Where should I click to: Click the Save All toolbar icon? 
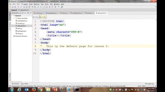coord(13,7)
